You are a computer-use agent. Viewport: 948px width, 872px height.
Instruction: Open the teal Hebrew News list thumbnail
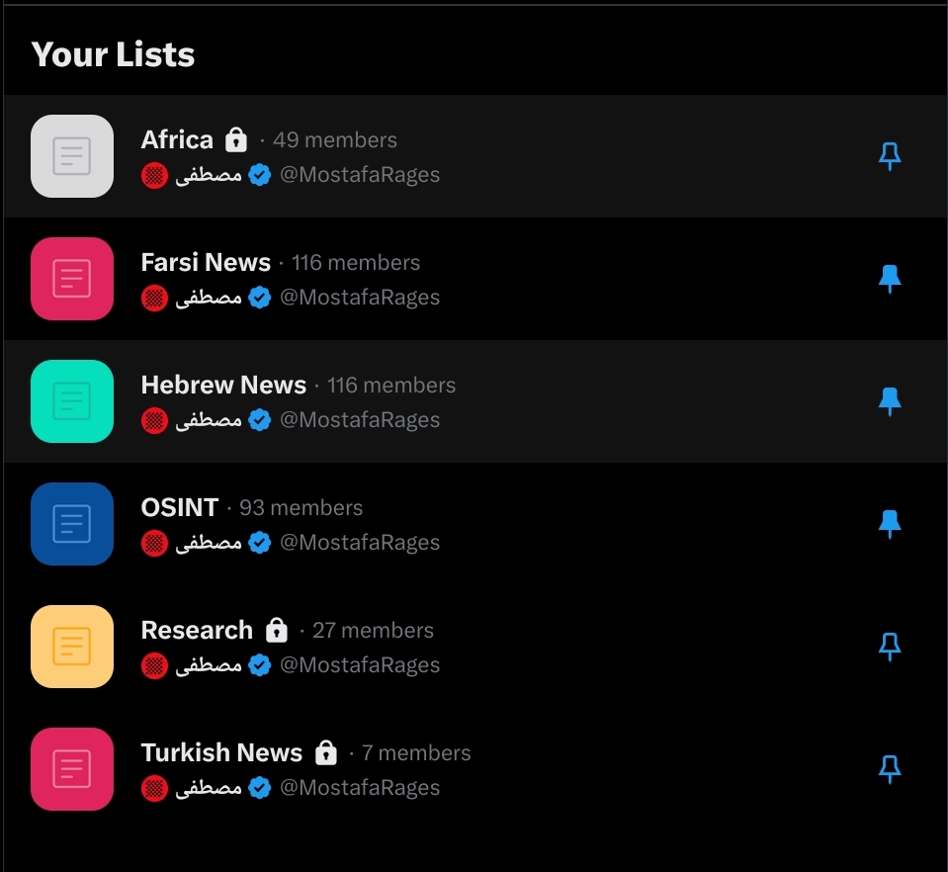click(72, 401)
